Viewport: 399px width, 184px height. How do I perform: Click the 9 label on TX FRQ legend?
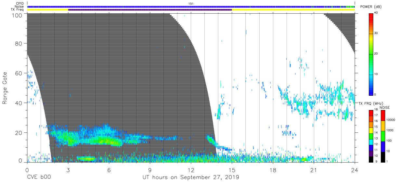[376, 161]
